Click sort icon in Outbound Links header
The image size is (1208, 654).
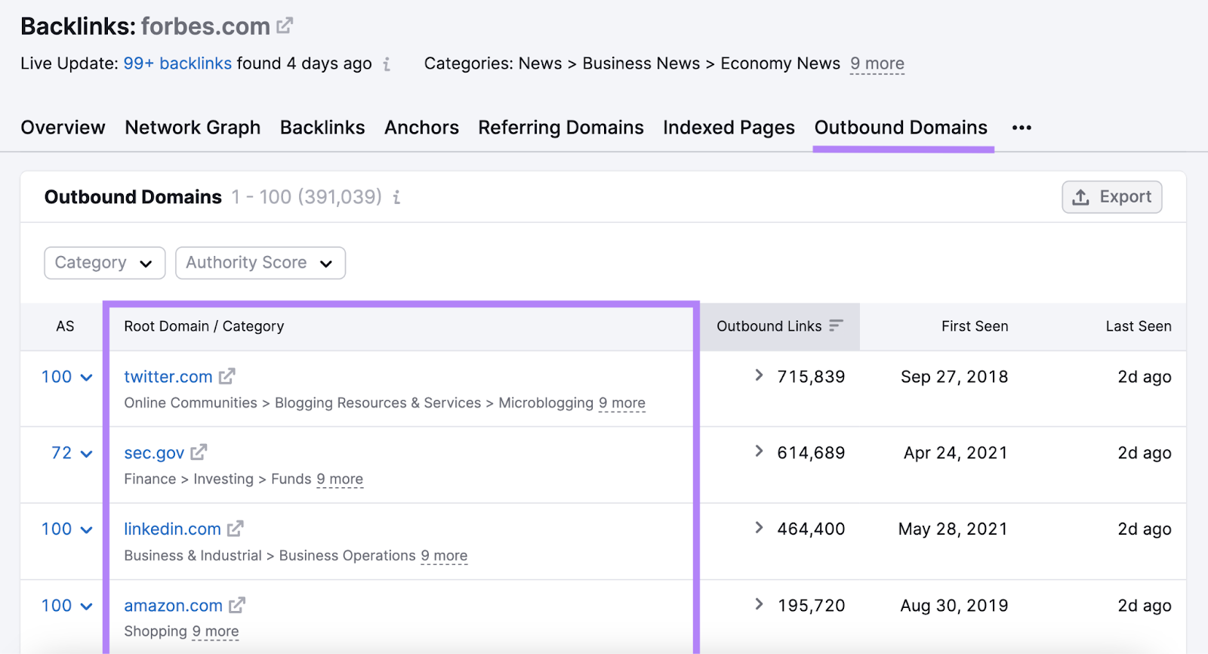836,325
